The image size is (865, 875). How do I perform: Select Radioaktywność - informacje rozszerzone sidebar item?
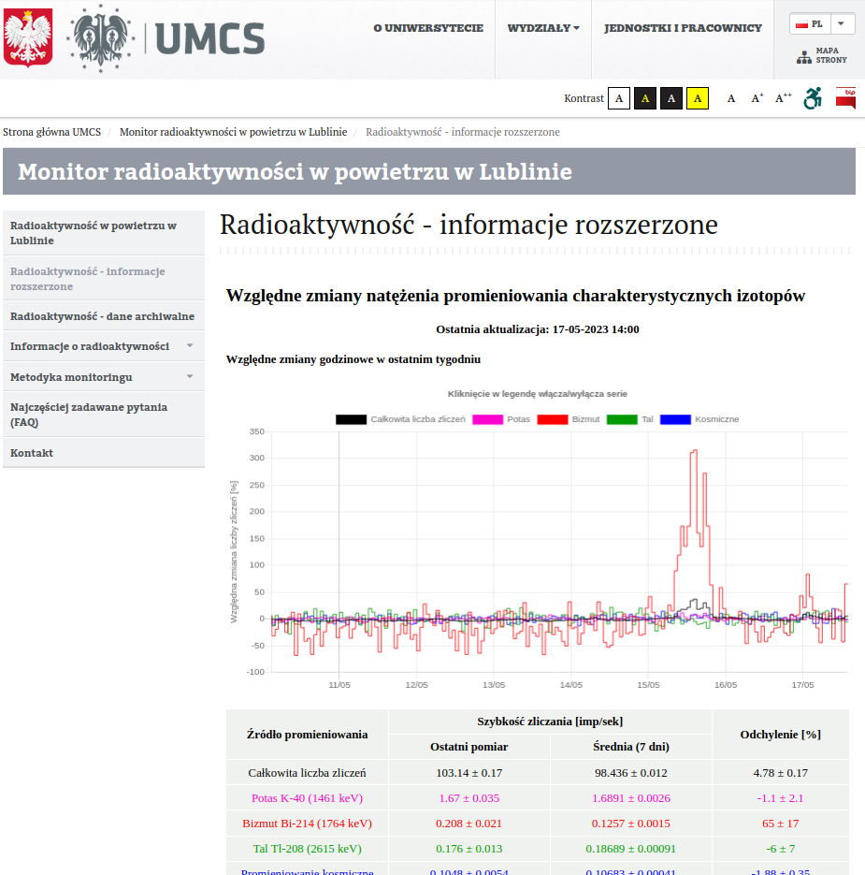click(104, 279)
